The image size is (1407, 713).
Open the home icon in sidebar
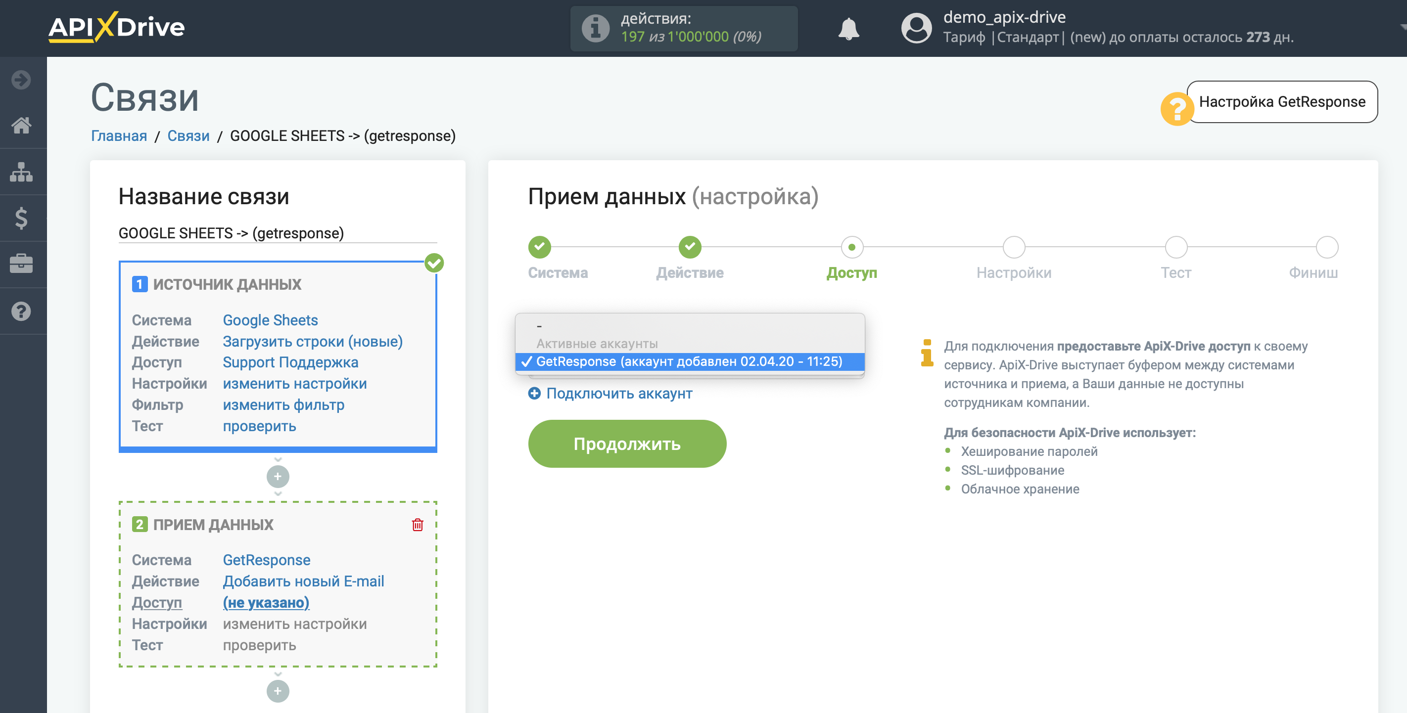tap(21, 125)
